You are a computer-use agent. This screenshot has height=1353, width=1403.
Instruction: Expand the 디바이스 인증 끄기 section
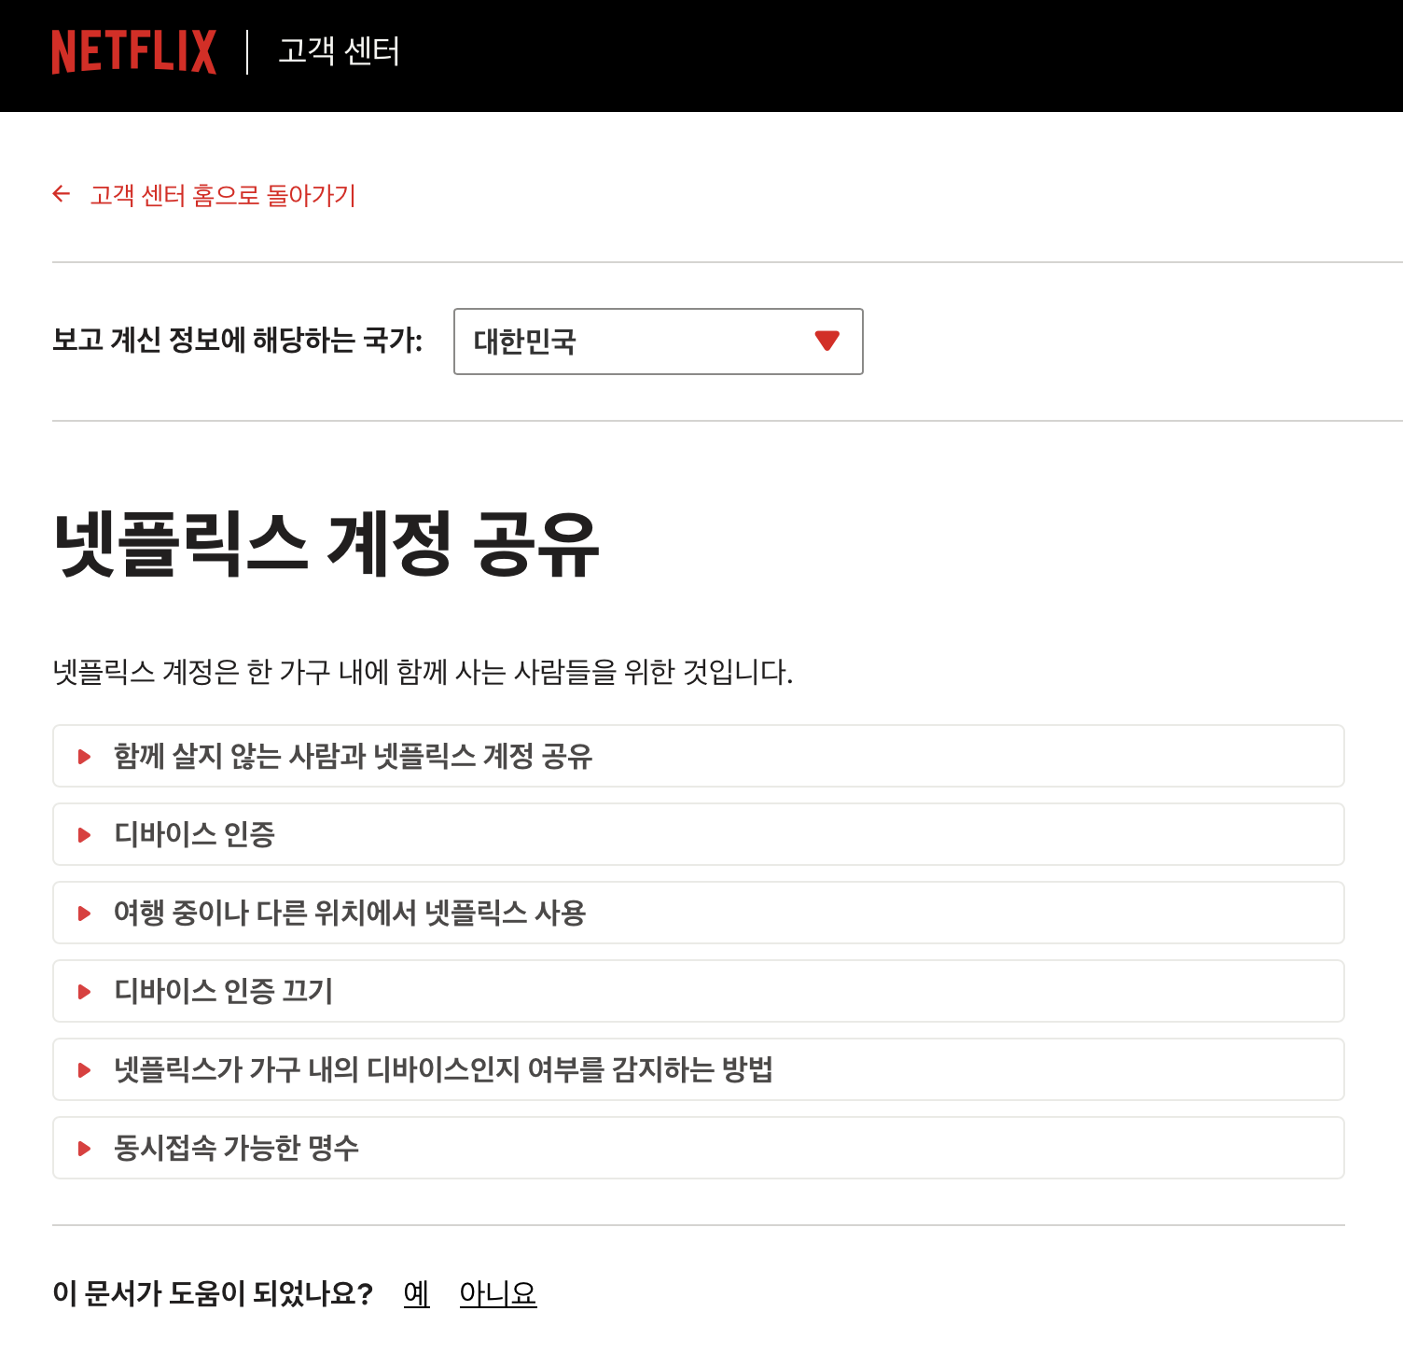pos(698,991)
